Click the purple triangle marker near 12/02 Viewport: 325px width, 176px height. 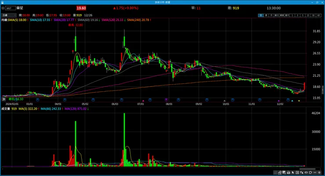tap(279, 101)
